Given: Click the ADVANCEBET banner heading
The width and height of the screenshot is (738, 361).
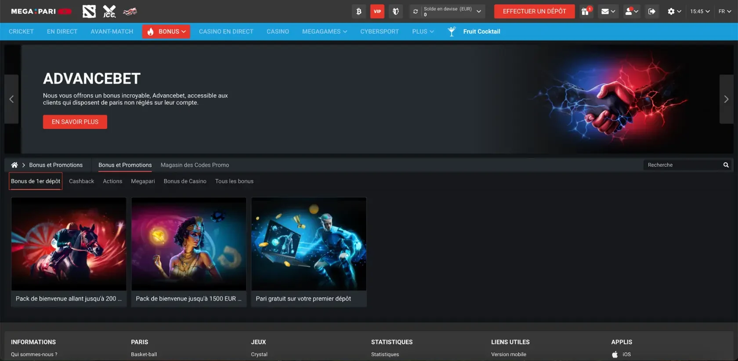Looking at the screenshot, I should [92, 79].
